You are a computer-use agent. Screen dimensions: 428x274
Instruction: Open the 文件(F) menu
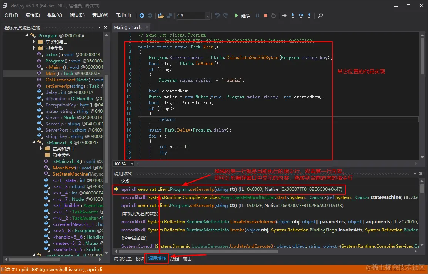coord(11,15)
